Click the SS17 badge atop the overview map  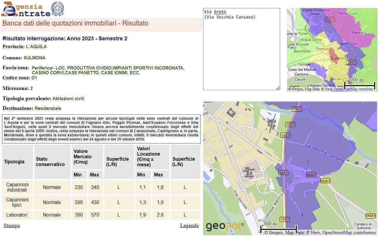[x=330, y=20]
